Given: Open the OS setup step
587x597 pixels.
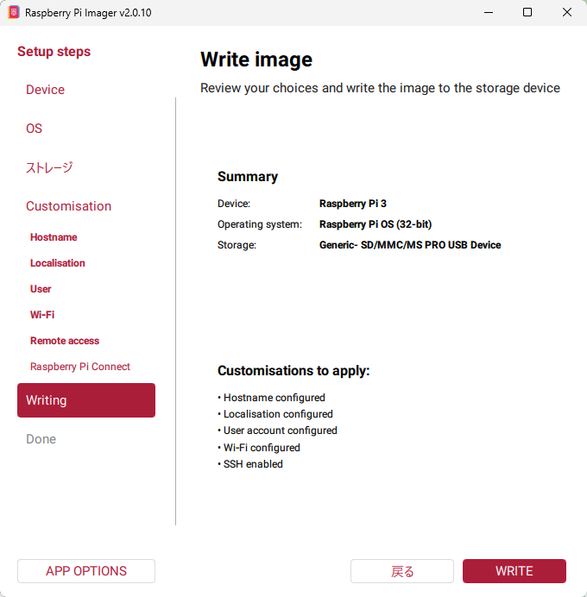Looking at the screenshot, I should tap(34, 129).
